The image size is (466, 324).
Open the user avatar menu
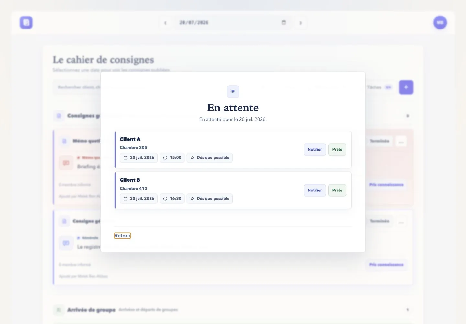click(x=440, y=22)
